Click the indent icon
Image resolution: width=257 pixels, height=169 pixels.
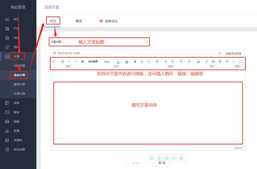[x=157, y=62]
